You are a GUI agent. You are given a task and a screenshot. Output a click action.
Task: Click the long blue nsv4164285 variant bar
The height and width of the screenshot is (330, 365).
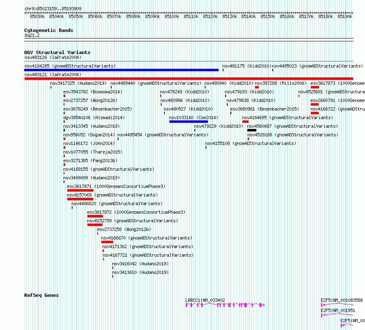pyautogui.click(x=121, y=70)
